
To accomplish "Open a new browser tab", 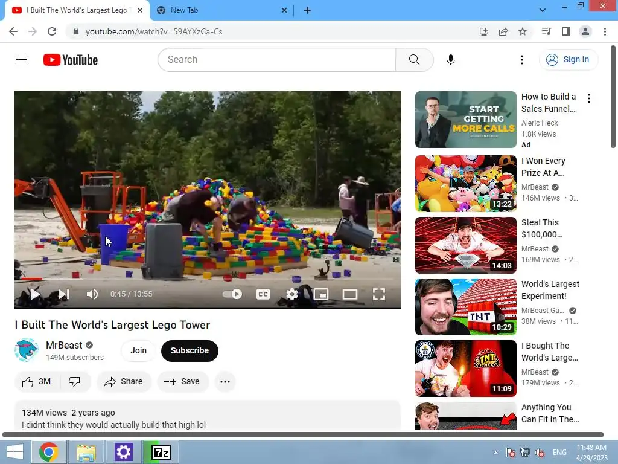I will (307, 10).
